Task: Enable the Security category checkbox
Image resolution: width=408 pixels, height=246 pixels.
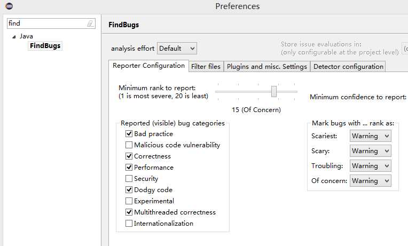Action: click(x=129, y=178)
